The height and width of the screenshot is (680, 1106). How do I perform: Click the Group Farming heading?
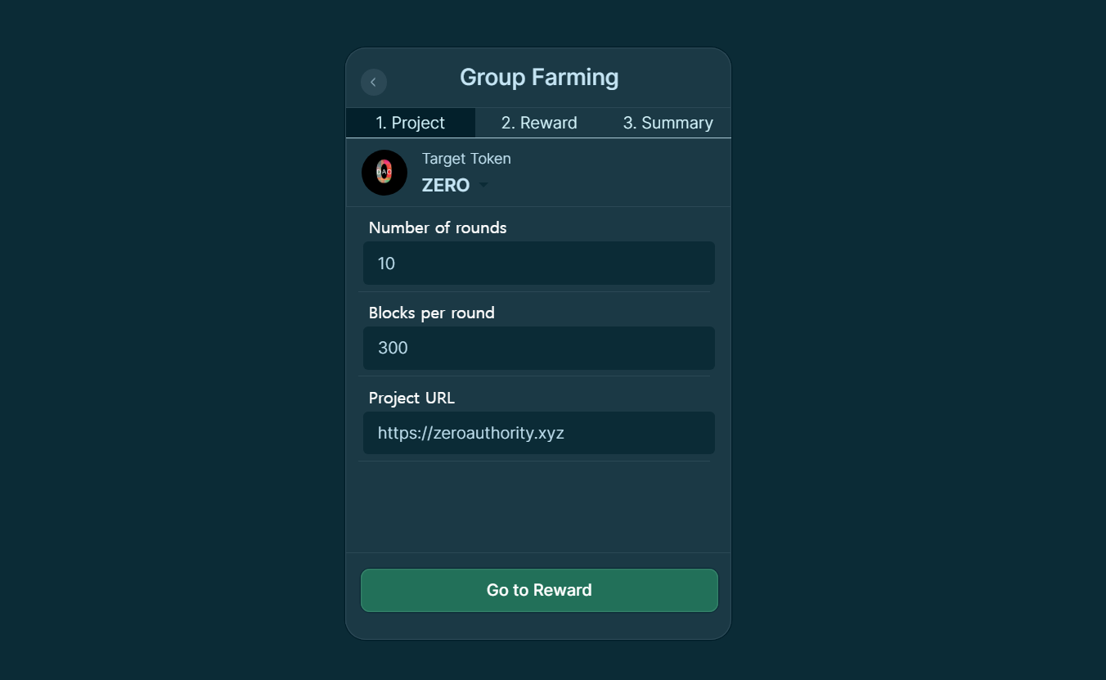(539, 78)
